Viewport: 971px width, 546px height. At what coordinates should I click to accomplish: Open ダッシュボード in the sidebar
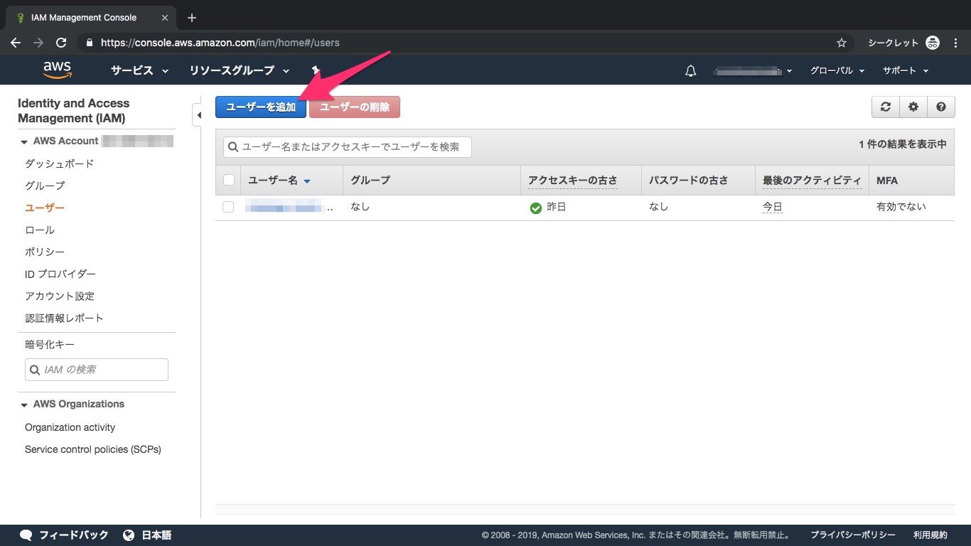60,164
